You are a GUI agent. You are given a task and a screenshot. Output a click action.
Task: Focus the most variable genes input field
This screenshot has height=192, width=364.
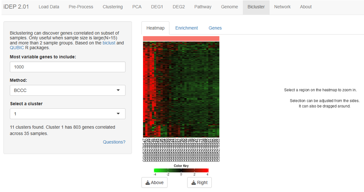tap(68, 67)
